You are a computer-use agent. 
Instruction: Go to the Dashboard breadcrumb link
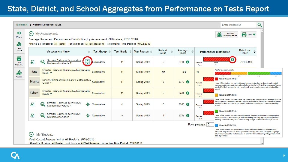22,25
